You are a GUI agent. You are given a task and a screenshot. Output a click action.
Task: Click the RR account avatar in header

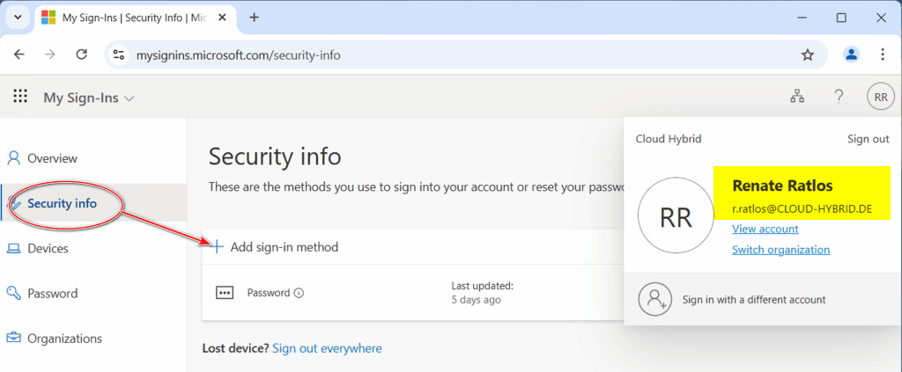click(880, 97)
